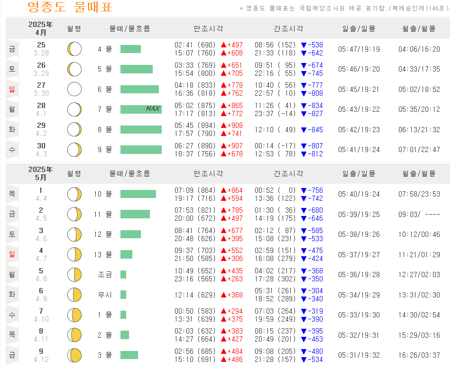
Task: Click sunrise/sunset value 05:31/19:32
Action: [x=359, y=355]
